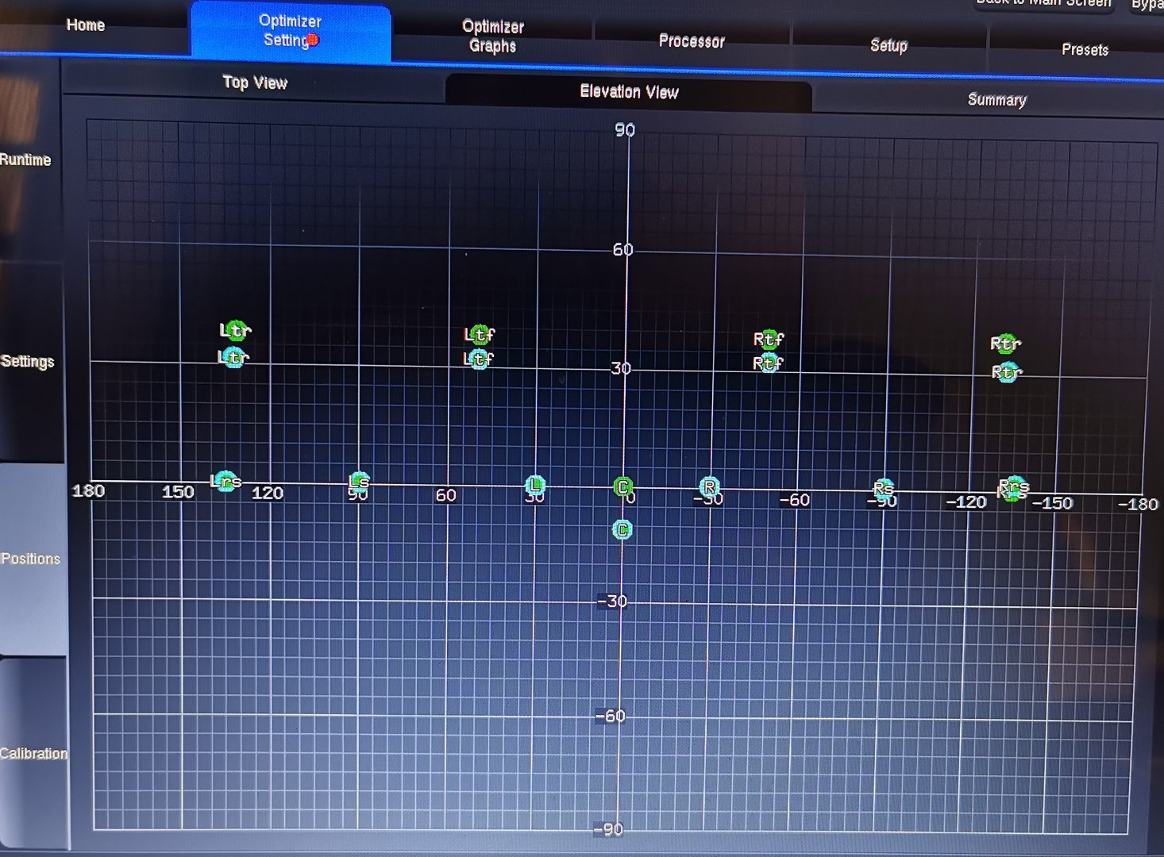Click the 60 elevation axis label

pyautogui.click(x=623, y=250)
